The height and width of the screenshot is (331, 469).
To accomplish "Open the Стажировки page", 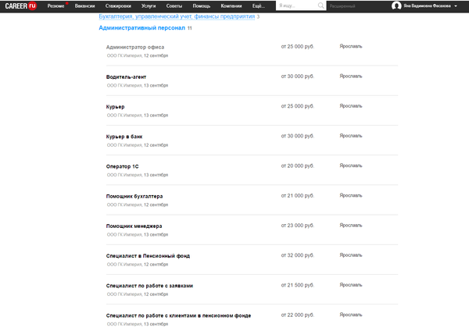I will point(117,5).
